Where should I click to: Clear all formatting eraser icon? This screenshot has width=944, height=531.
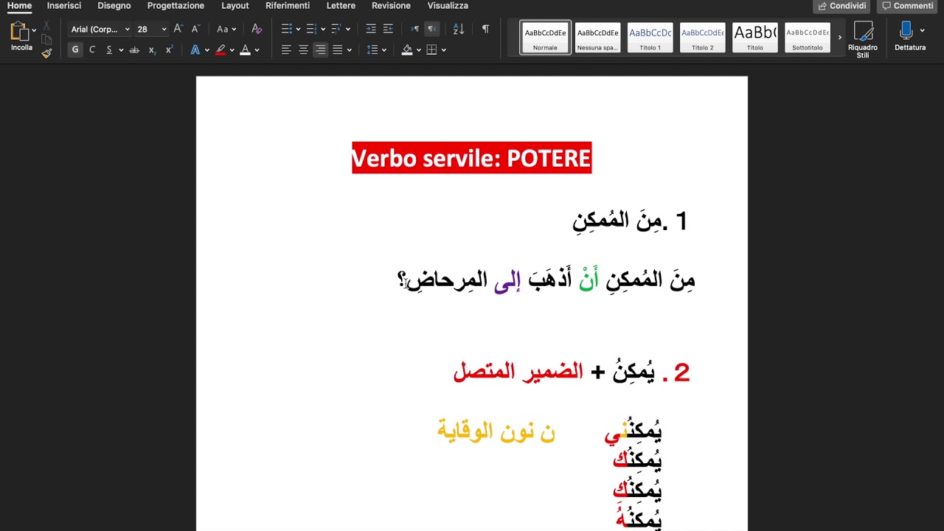257,29
